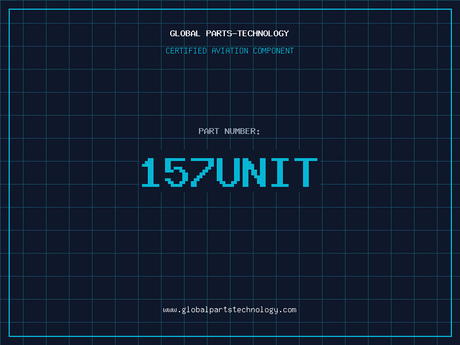The image size is (460, 345).
Task: Open the www.globalpartstechnology.com link
Action: 229,310
